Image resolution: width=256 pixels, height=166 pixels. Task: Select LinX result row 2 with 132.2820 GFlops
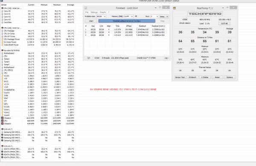(127, 32)
